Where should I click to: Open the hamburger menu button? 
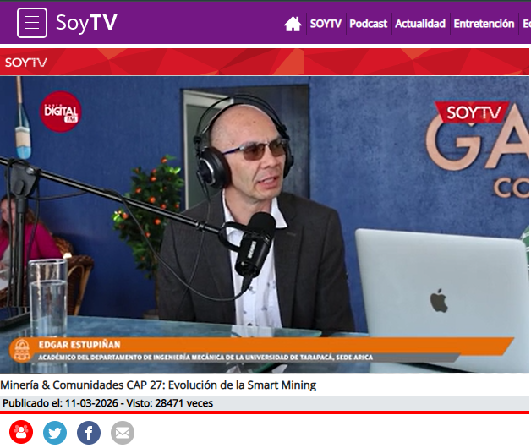point(32,23)
